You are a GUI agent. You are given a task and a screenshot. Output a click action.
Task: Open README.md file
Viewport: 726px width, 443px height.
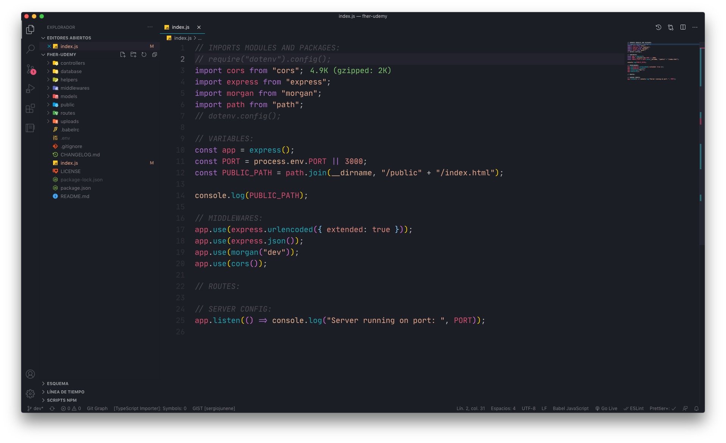click(100, 197)
